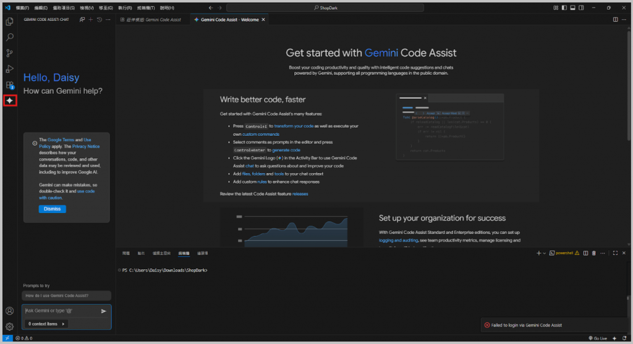This screenshot has width=633, height=344.
Task: Open the 執行(R) menu
Action: 125,7
